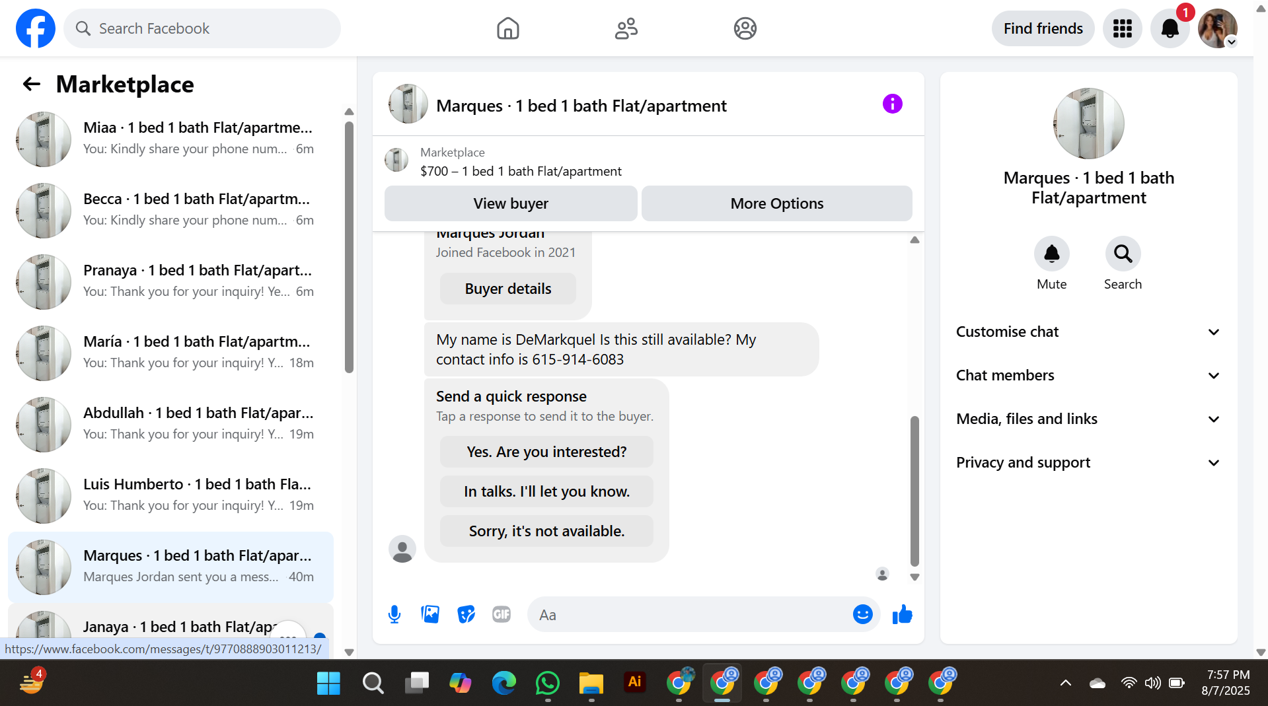The width and height of the screenshot is (1268, 706).
Task: Record a voice clip with microphone
Action: [394, 615]
